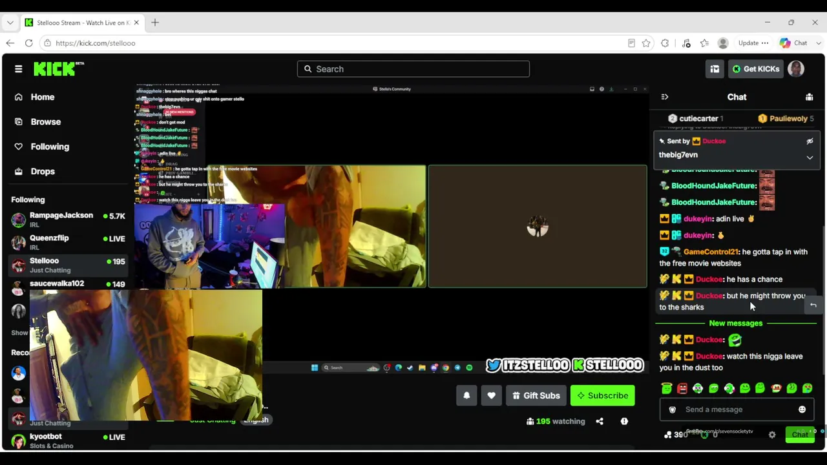Insert the red angry square emote

(x=682, y=388)
